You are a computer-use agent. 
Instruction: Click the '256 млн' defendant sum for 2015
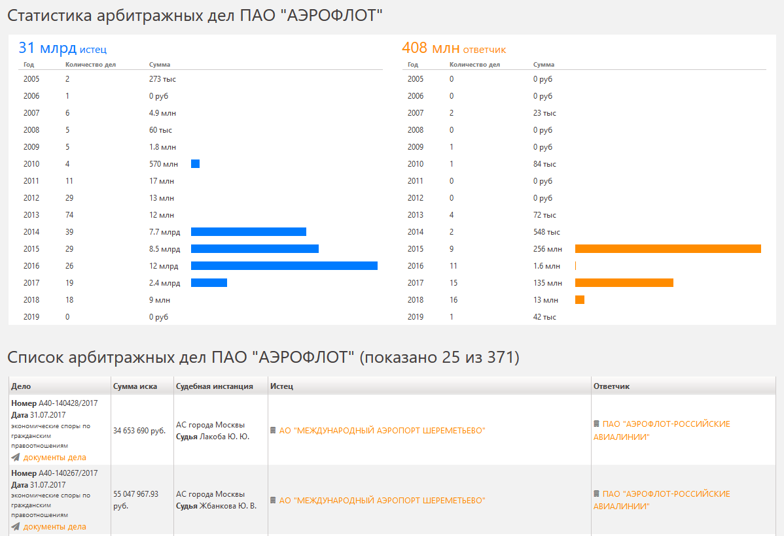pyautogui.click(x=548, y=249)
